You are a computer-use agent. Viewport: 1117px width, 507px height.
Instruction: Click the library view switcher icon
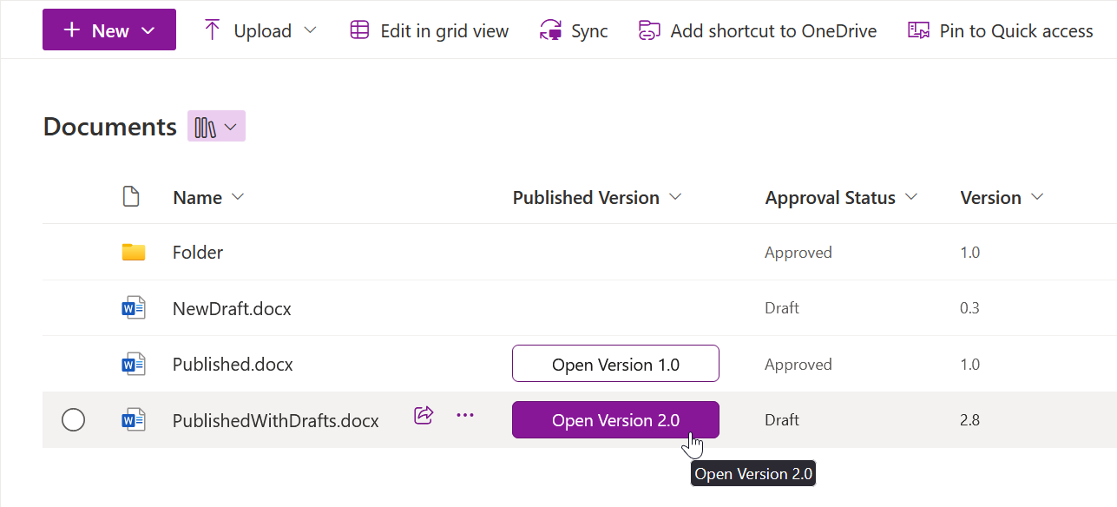click(x=205, y=127)
